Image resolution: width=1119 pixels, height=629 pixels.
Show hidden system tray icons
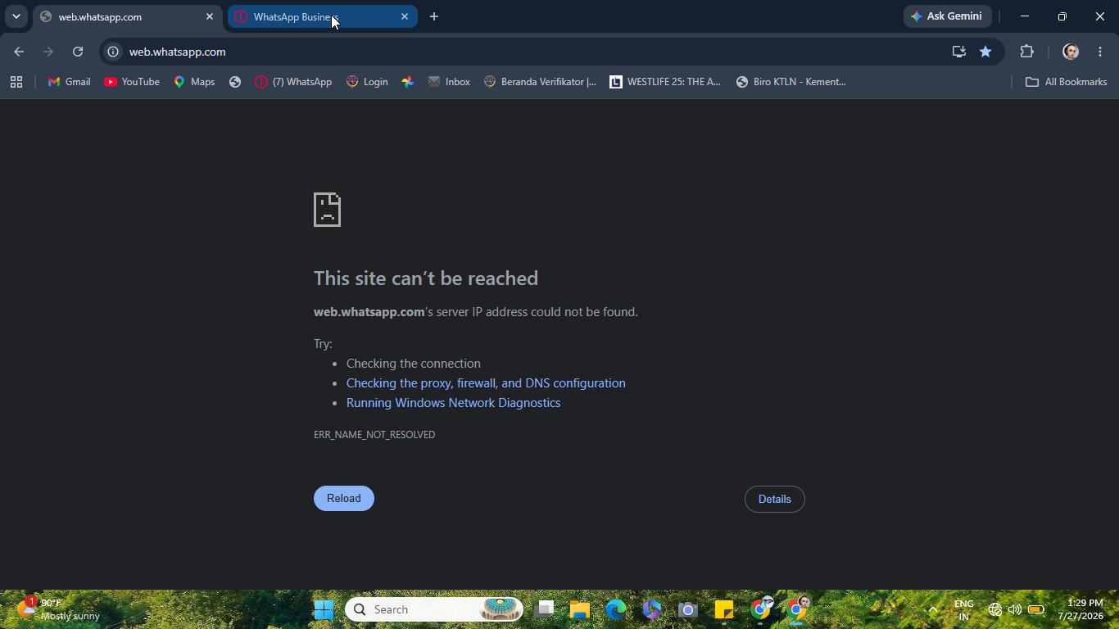click(x=932, y=609)
